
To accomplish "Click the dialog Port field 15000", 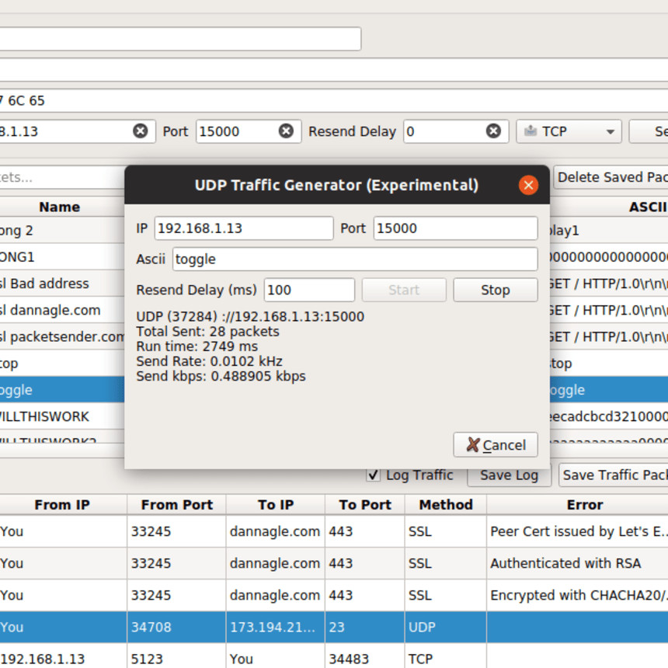I will (455, 228).
